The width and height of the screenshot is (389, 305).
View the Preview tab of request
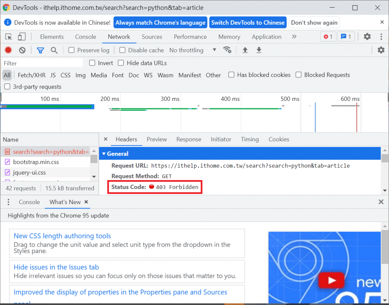point(157,139)
